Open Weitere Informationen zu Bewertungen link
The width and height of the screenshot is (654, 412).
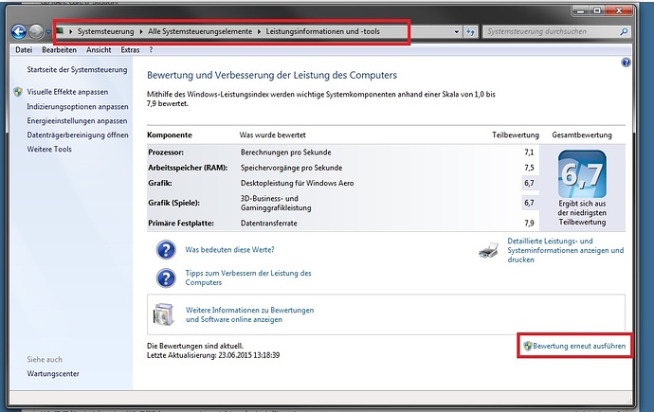250,315
